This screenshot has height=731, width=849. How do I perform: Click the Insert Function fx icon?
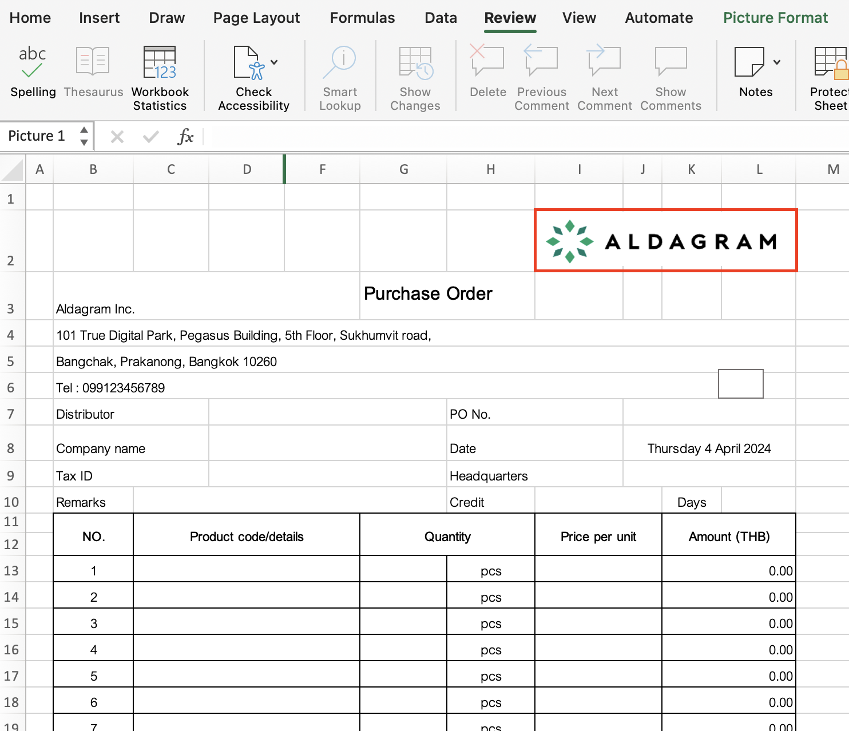[185, 137]
